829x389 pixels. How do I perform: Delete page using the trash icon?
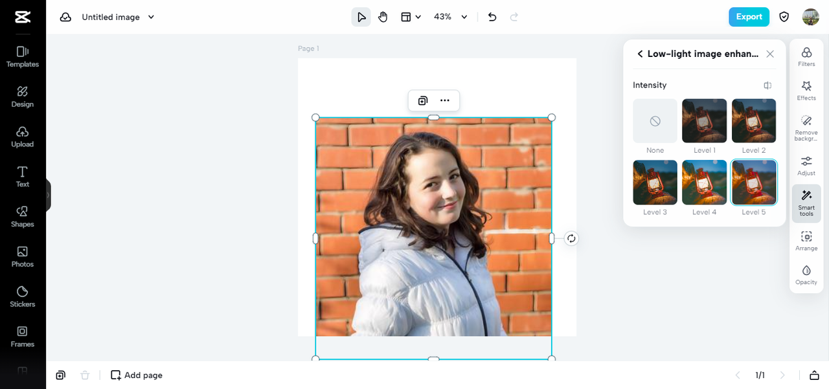84,375
